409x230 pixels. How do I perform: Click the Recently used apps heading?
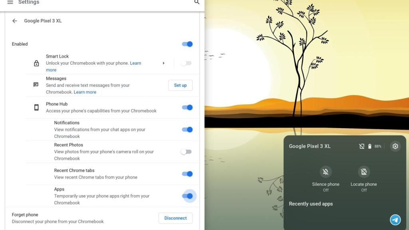point(311,204)
